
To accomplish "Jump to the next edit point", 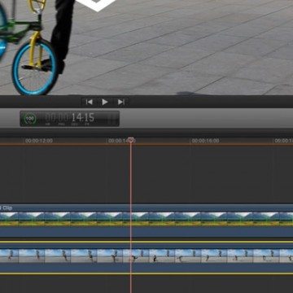I will click(121, 102).
